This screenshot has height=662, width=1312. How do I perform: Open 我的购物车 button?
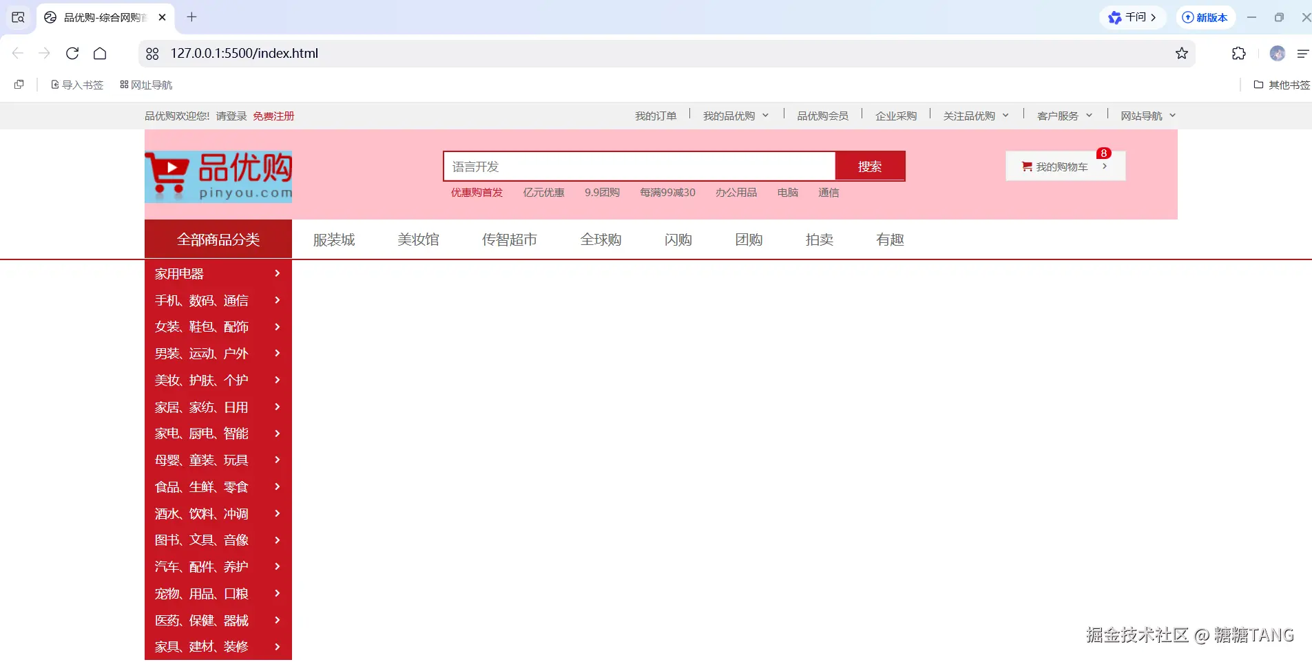coord(1065,166)
